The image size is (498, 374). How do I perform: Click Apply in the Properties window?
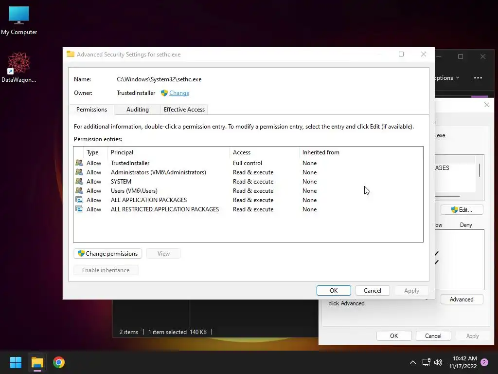[472, 336]
